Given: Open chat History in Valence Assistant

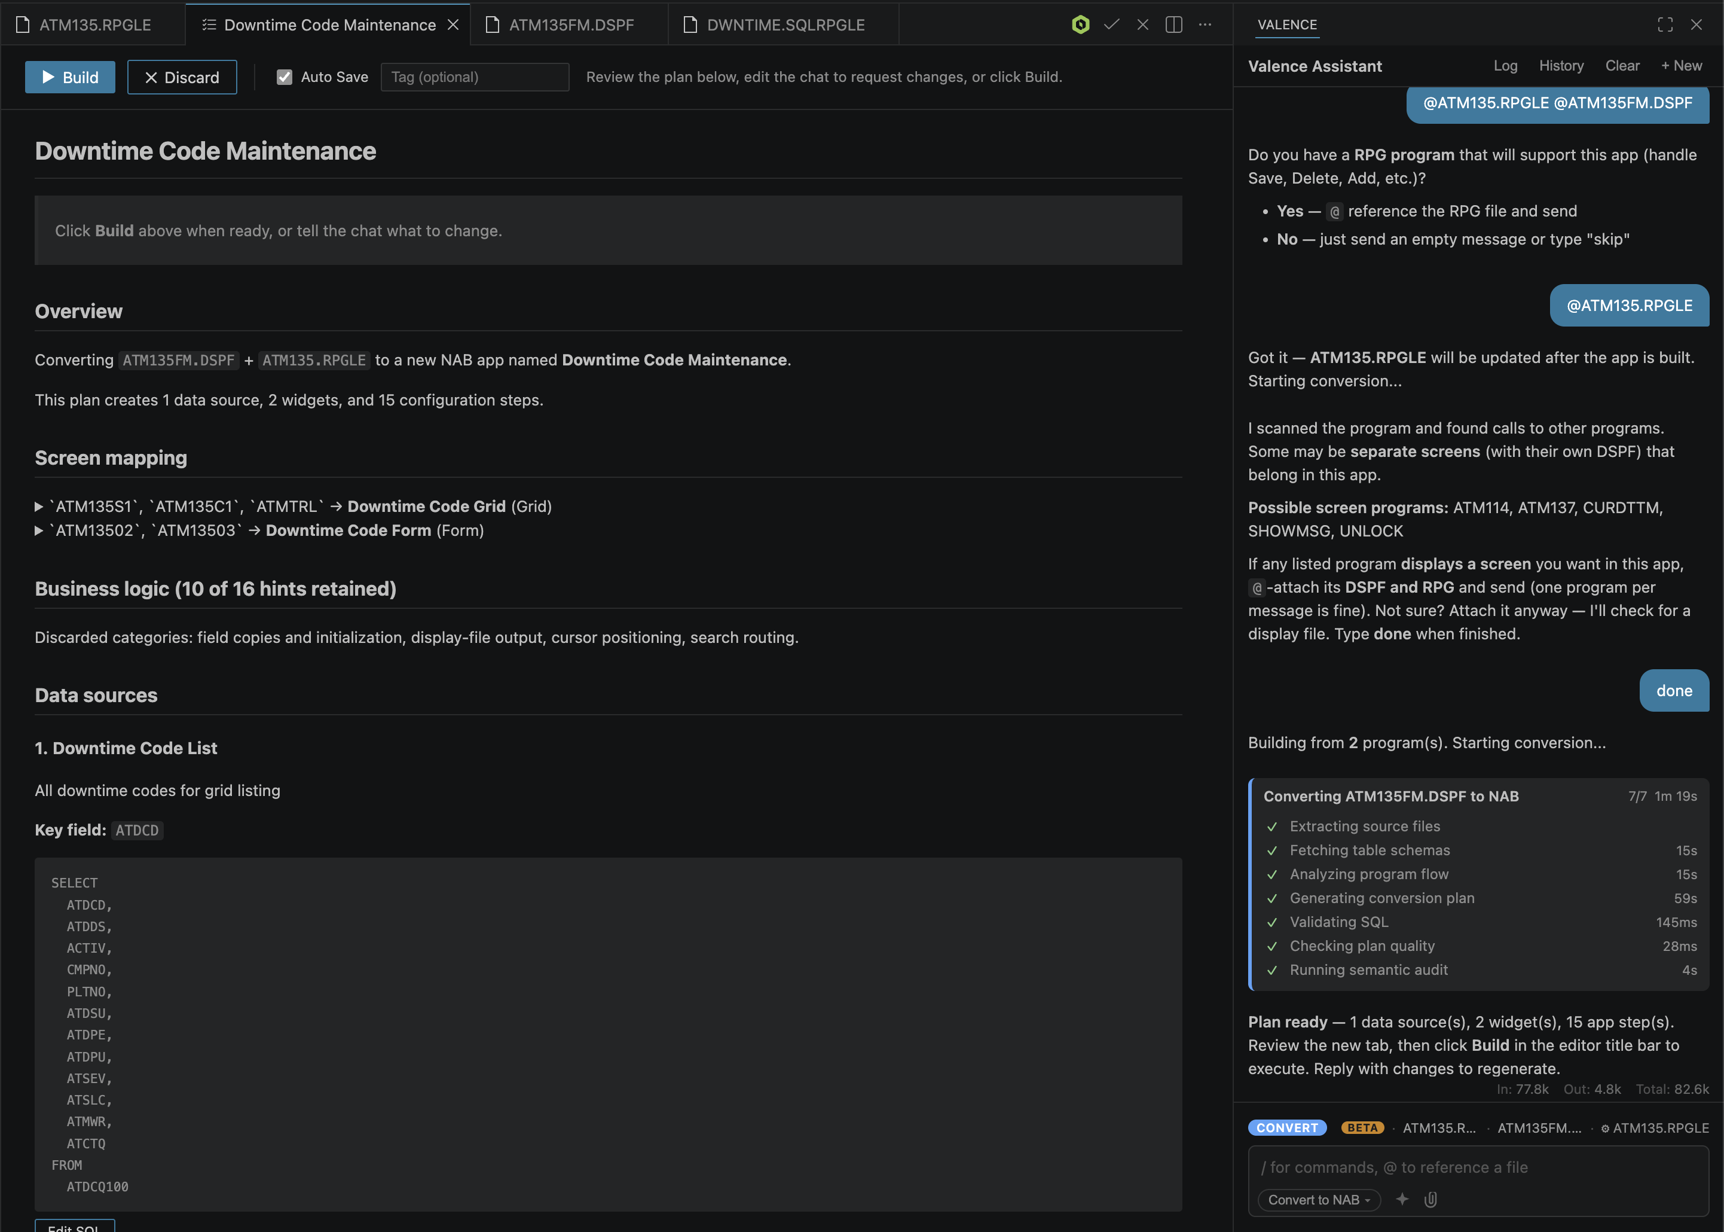Looking at the screenshot, I should (1561, 66).
